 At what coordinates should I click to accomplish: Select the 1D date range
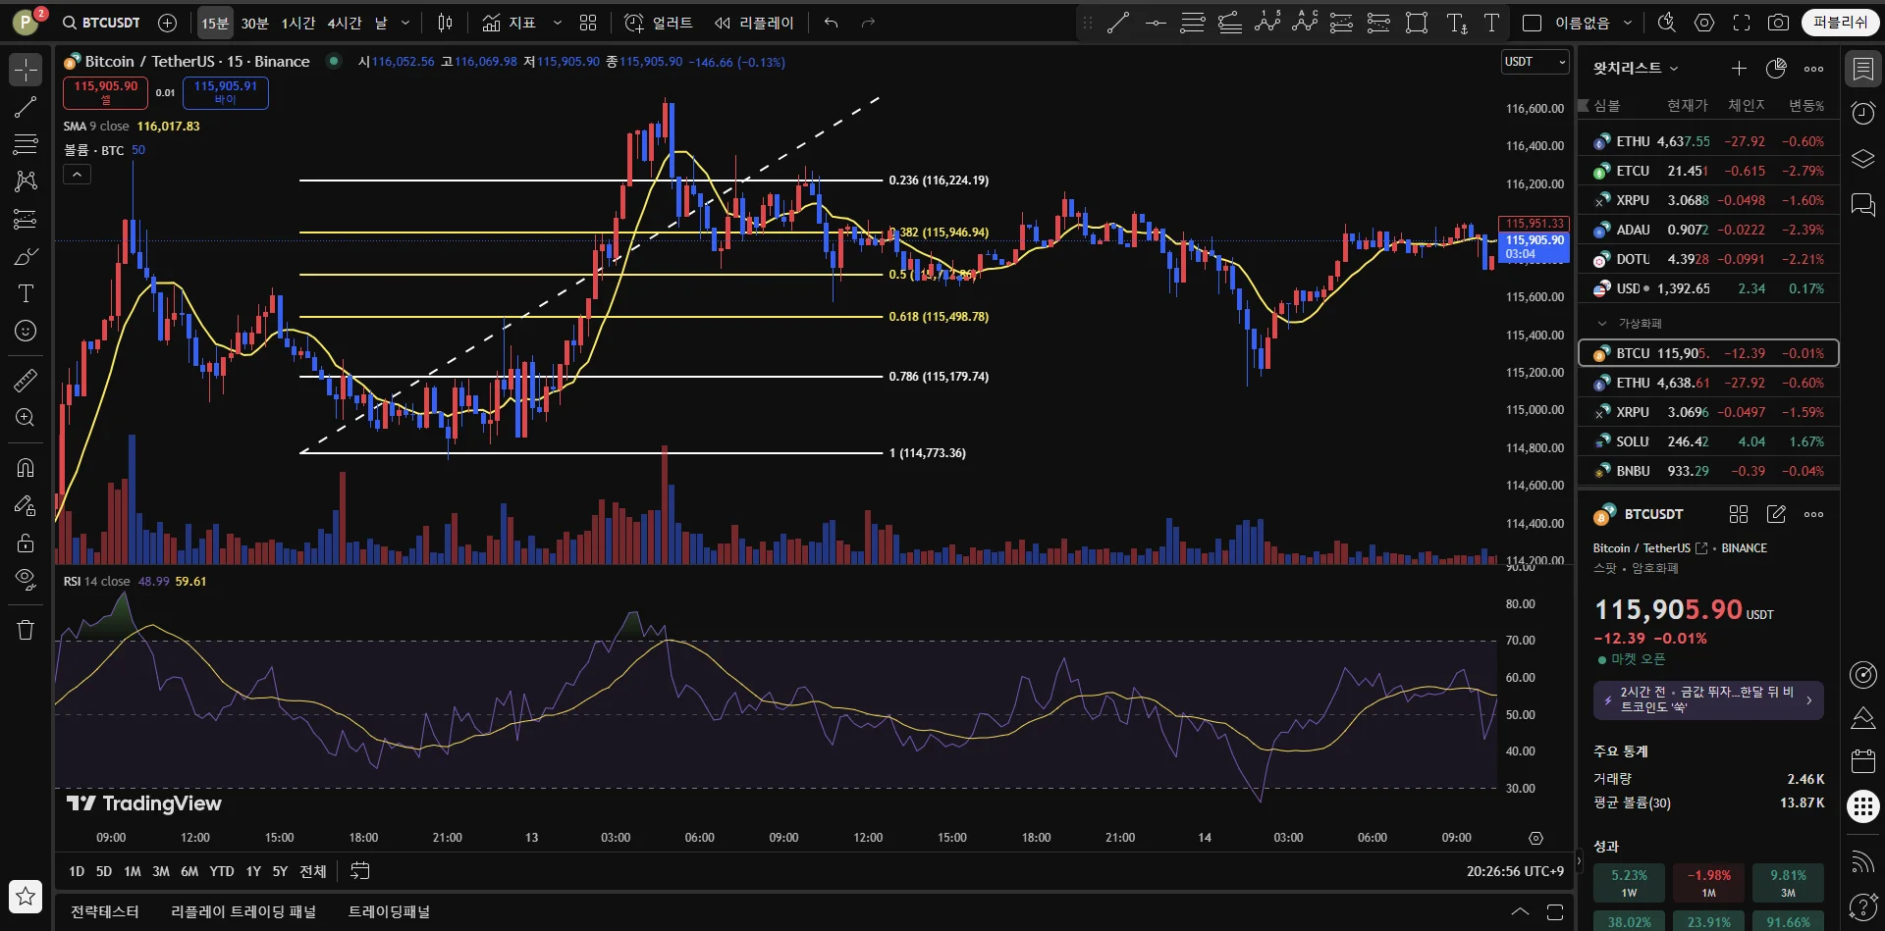tap(77, 871)
